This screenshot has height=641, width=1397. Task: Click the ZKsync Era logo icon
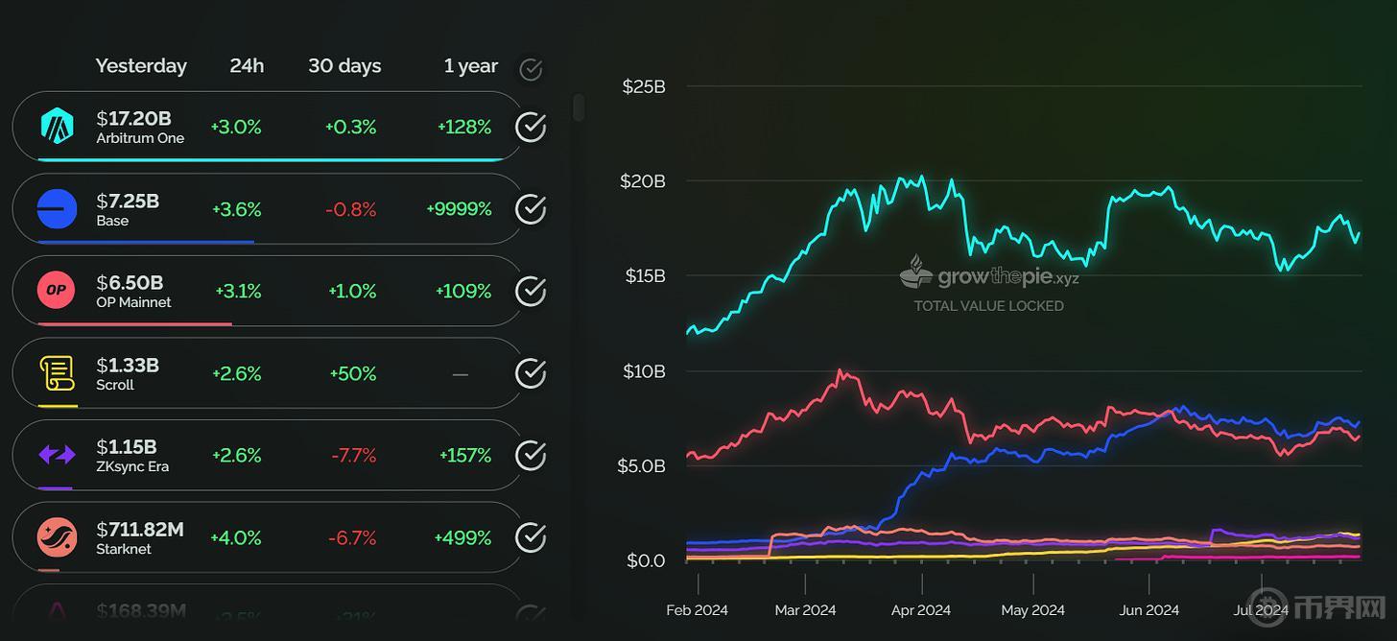pos(57,455)
